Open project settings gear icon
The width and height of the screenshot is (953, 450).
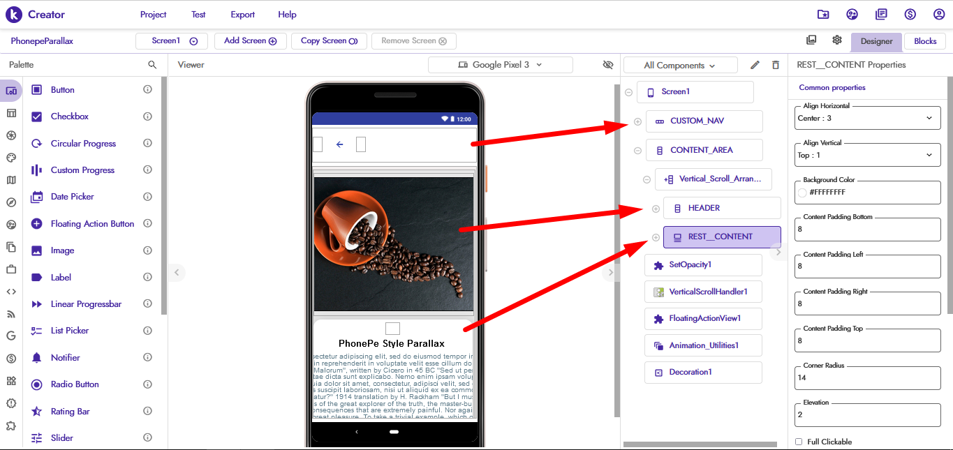pyautogui.click(x=836, y=40)
